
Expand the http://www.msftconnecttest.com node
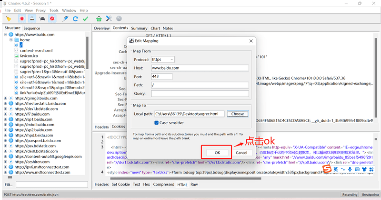(5, 173)
